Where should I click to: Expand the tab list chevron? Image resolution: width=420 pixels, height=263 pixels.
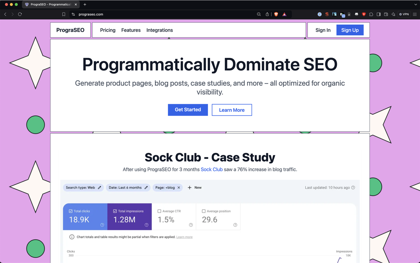click(x=415, y=4)
